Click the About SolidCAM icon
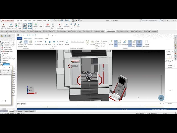Viewport: 177px width, 133px height. [3, 26]
